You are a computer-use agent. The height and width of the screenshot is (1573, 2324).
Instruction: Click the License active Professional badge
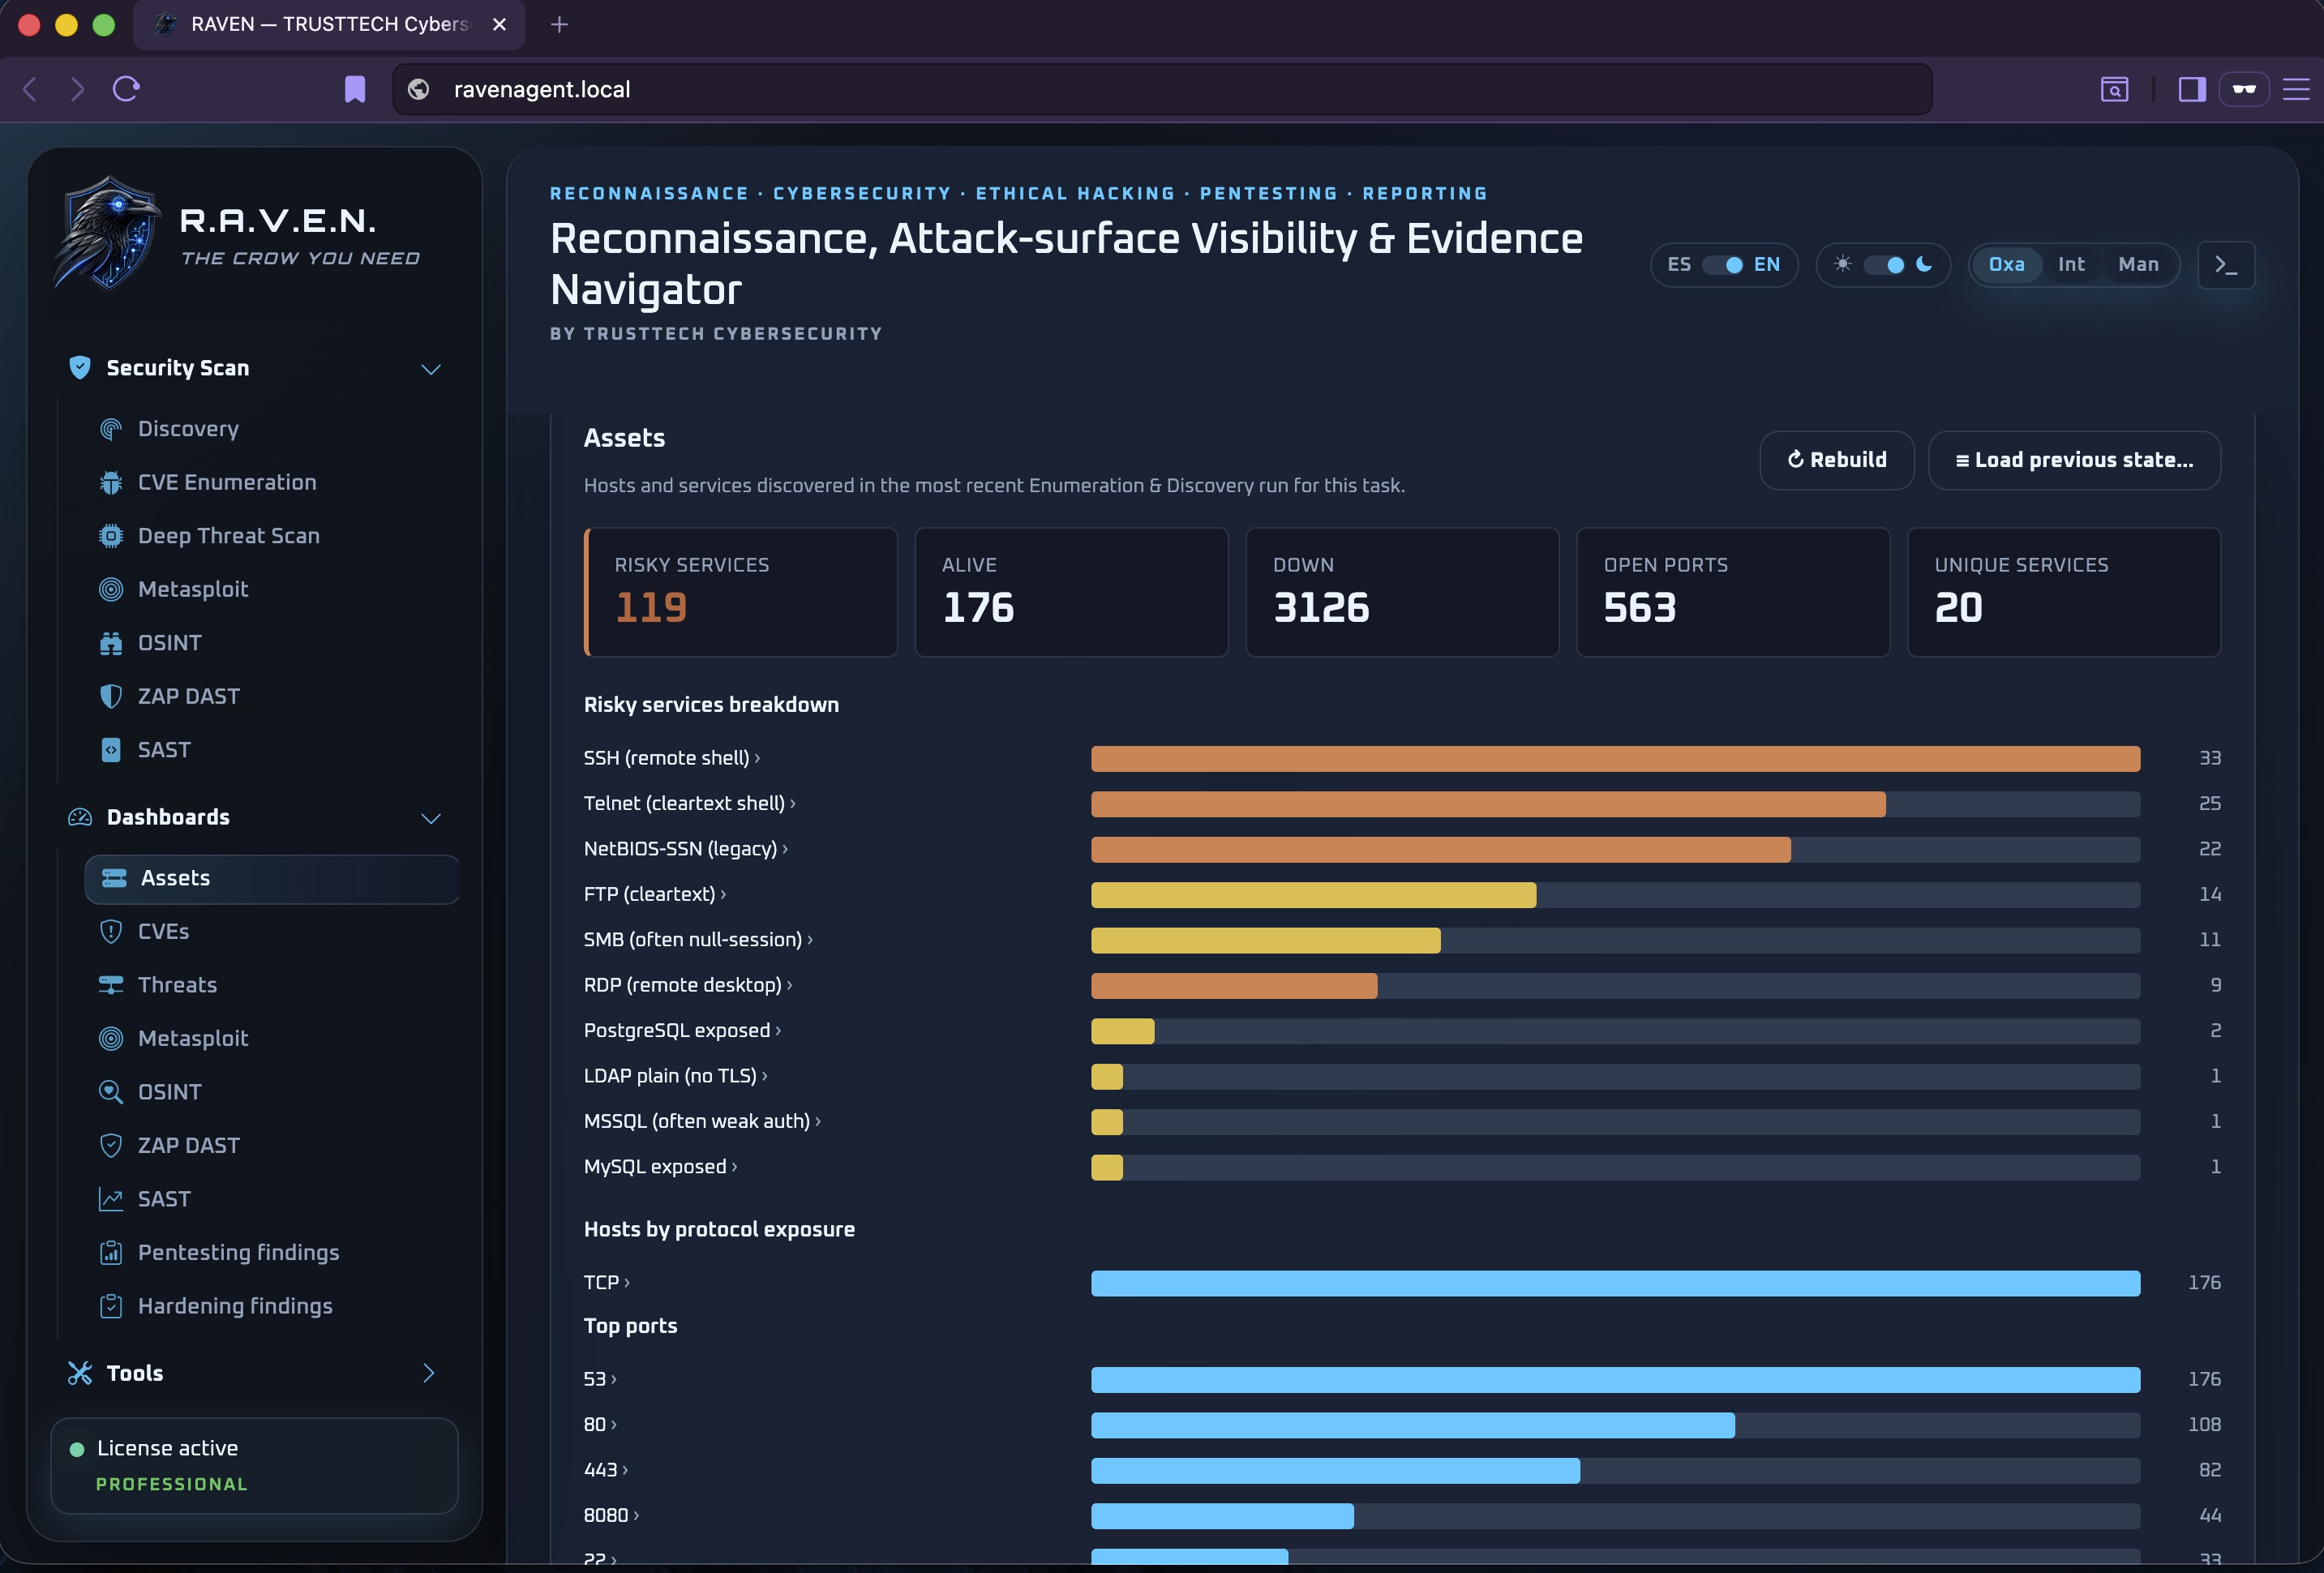click(x=254, y=1466)
